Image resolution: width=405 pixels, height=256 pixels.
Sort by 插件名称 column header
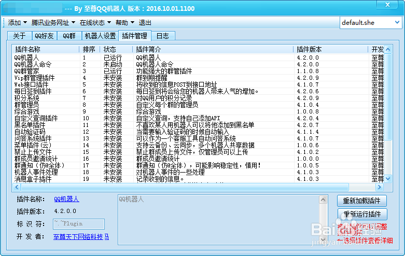pos(46,49)
